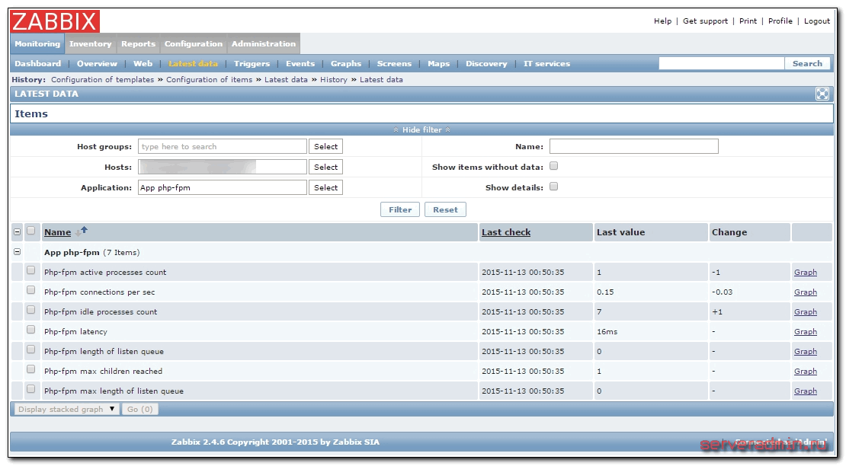Check the Php-fpm latency row
This screenshot has height=466, width=846.
point(30,330)
